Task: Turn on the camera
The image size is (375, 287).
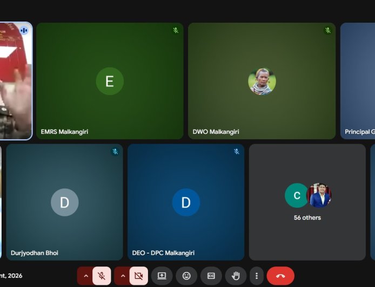Action: pyautogui.click(x=138, y=276)
